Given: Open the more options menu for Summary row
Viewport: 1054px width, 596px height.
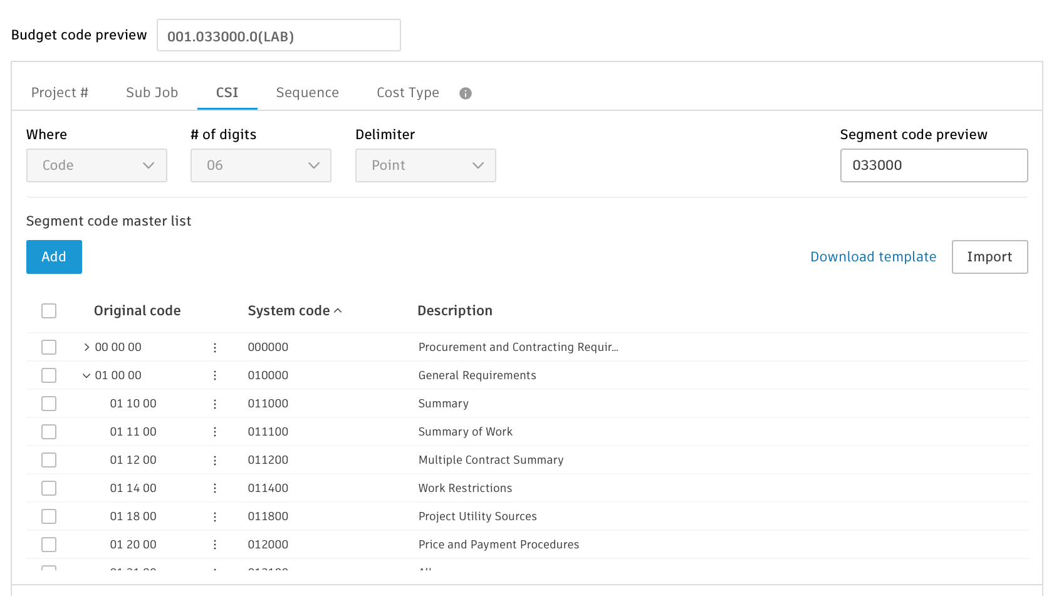Looking at the screenshot, I should click(215, 404).
